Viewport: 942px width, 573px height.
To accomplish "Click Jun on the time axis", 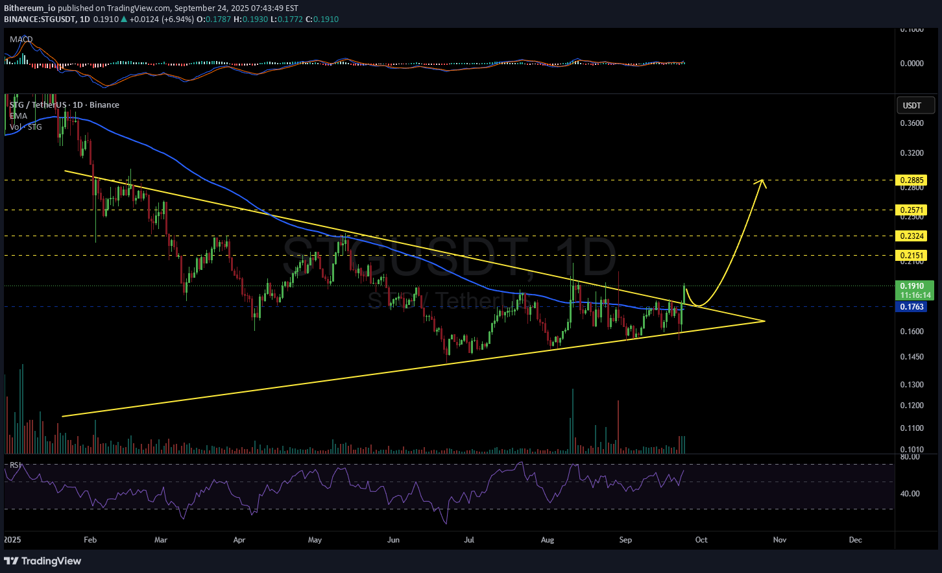I will (393, 540).
